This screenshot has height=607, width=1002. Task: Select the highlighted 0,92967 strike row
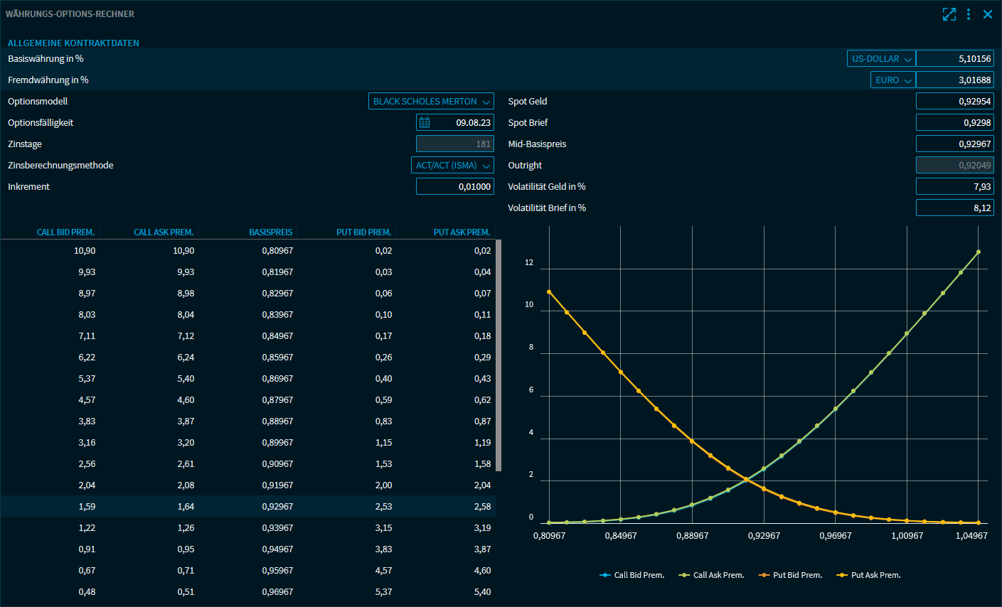(x=277, y=507)
